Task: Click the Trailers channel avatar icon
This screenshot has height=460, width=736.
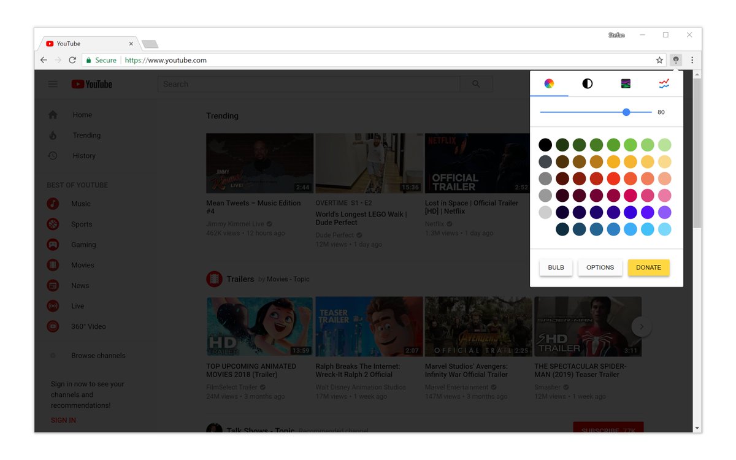Action: click(x=214, y=279)
